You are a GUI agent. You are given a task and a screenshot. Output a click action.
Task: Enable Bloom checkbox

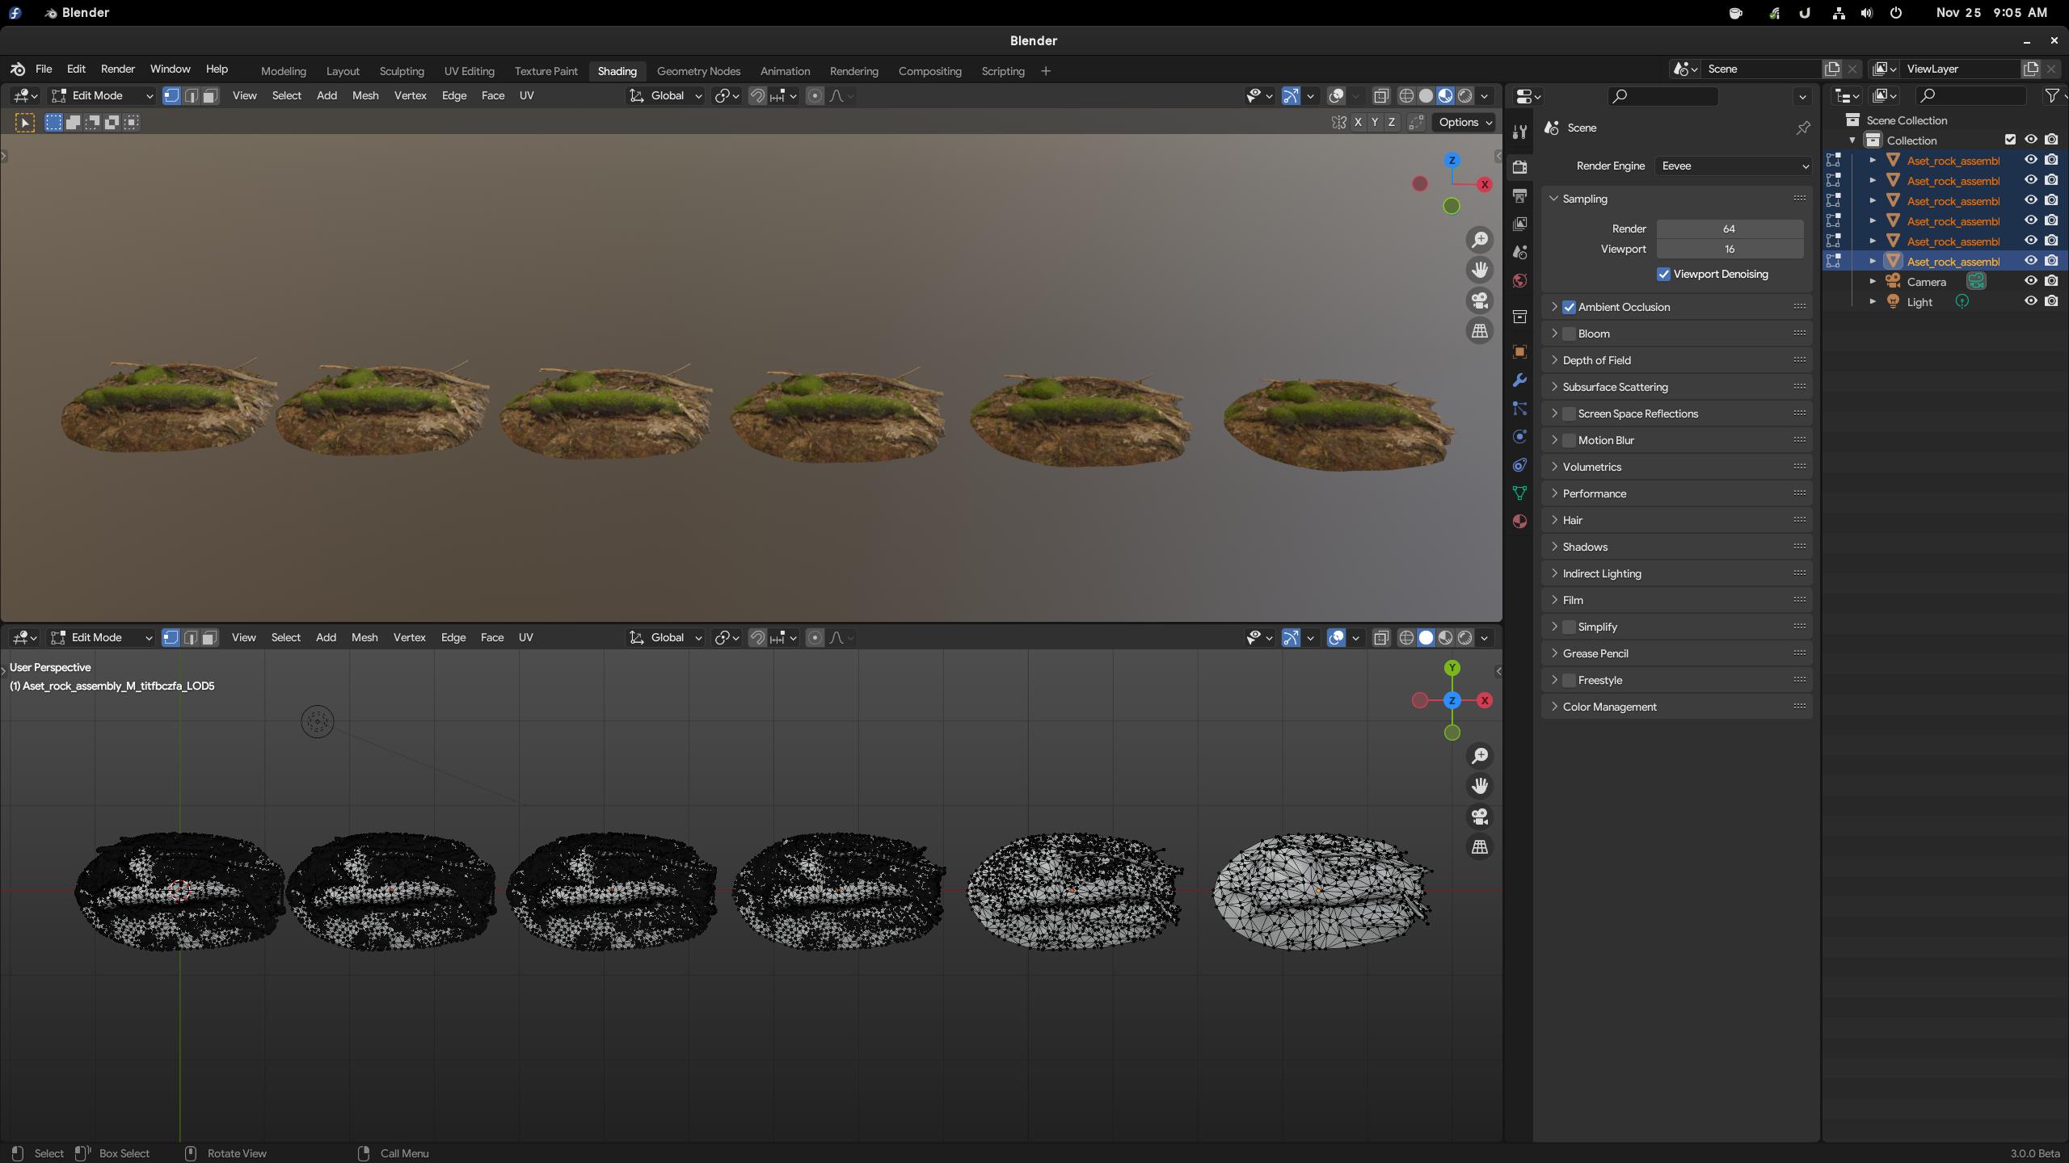click(x=1569, y=334)
